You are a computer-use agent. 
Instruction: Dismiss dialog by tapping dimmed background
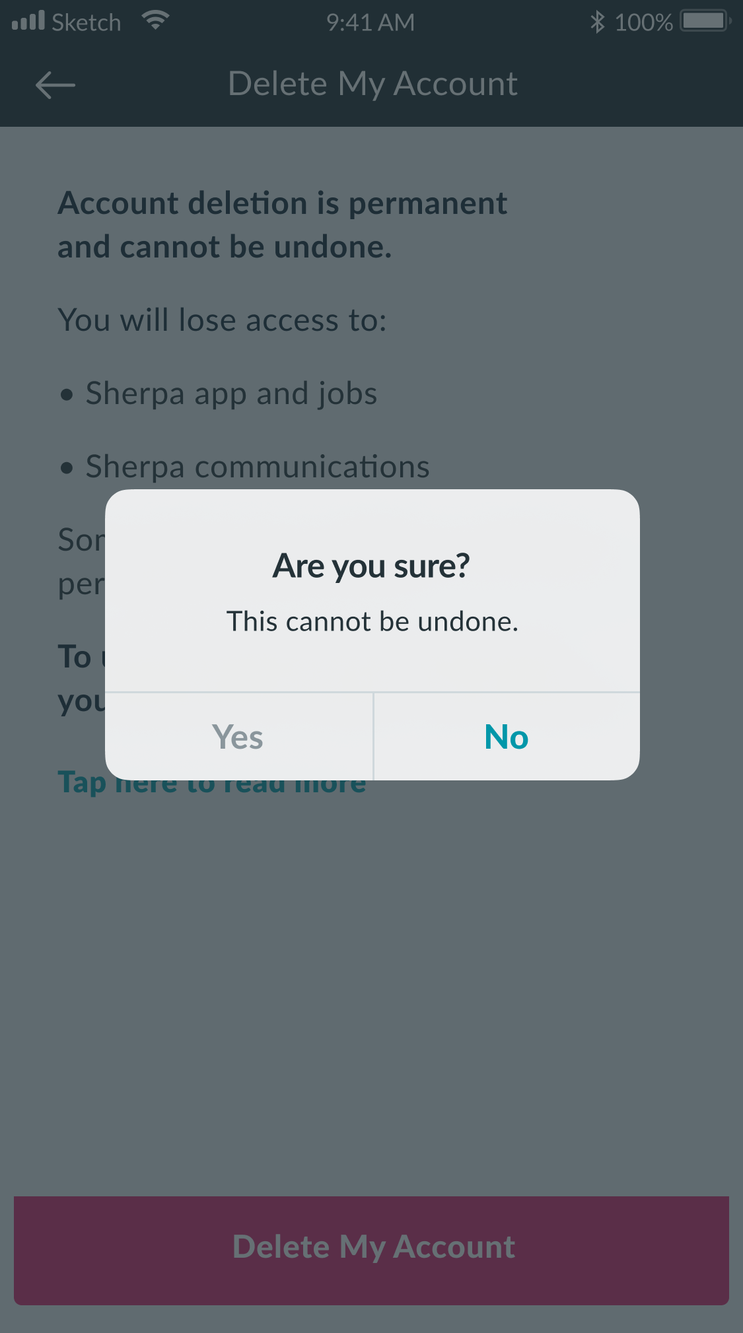point(371,990)
